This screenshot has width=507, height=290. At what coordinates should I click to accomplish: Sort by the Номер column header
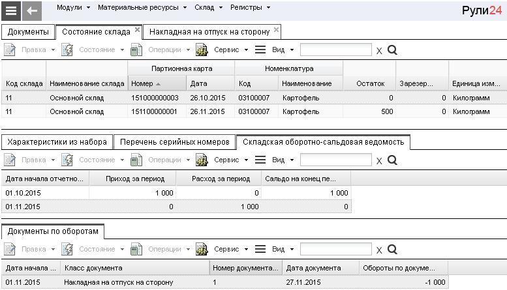coord(157,83)
